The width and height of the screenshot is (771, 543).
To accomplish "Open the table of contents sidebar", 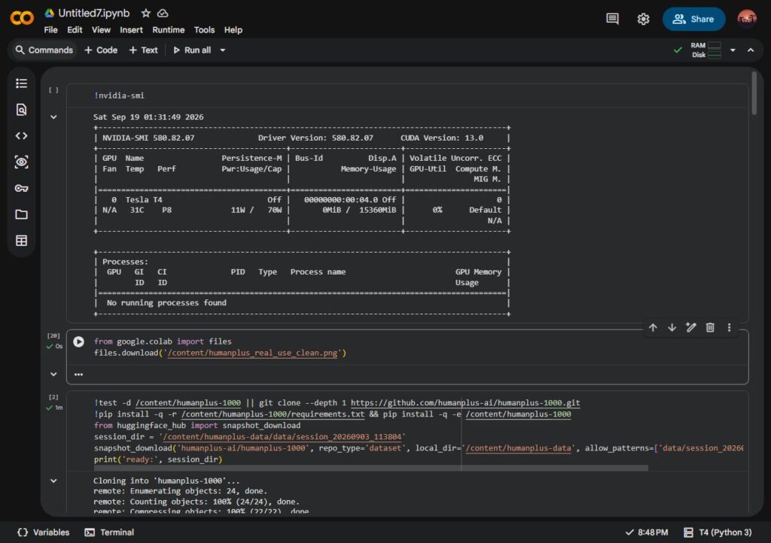I will click(x=21, y=83).
